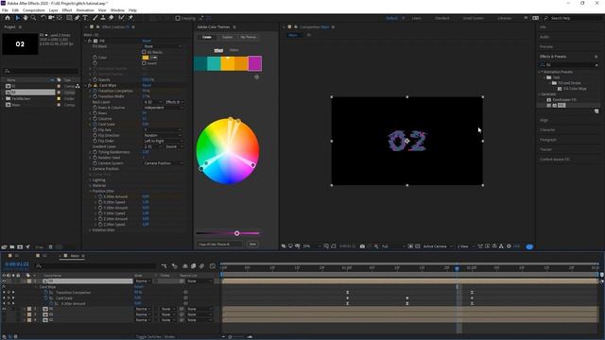Select the Hand tool
This screenshot has height=340, width=605.
tap(26, 18)
